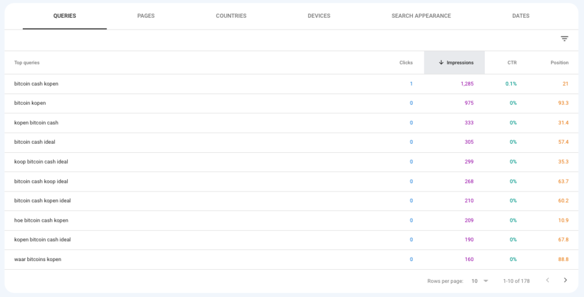Switch to the Search Appearance tab

421,16
